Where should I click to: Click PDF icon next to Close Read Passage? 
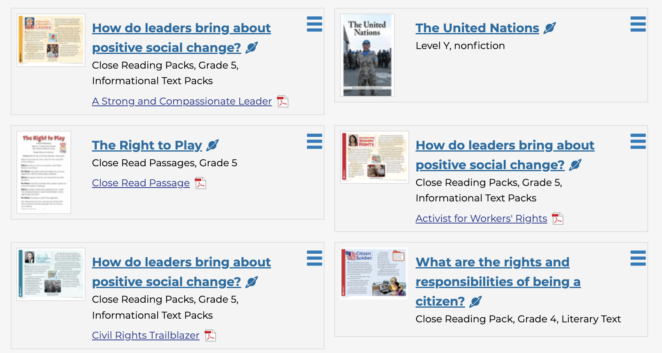pyautogui.click(x=200, y=183)
